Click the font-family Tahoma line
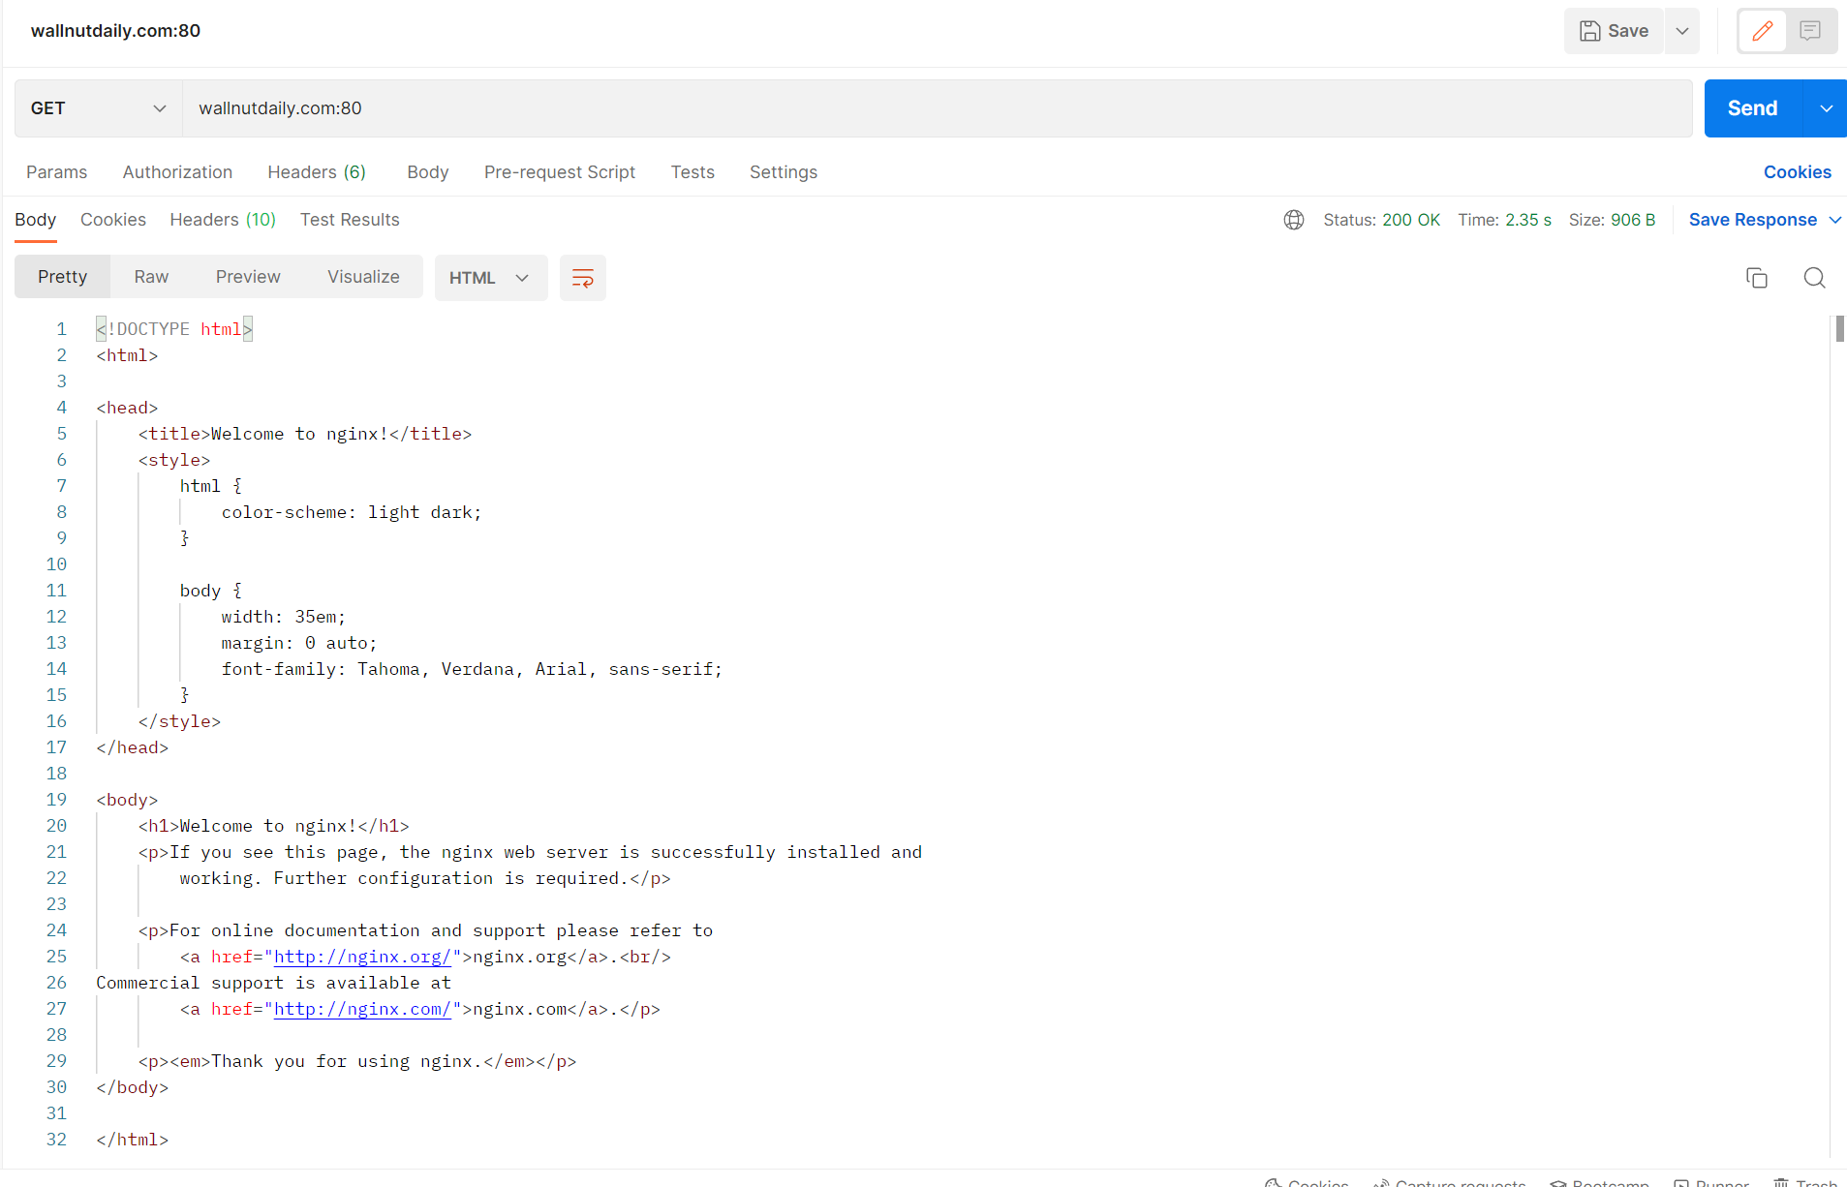The width and height of the screenshot is (1847, 1187). 472,669
